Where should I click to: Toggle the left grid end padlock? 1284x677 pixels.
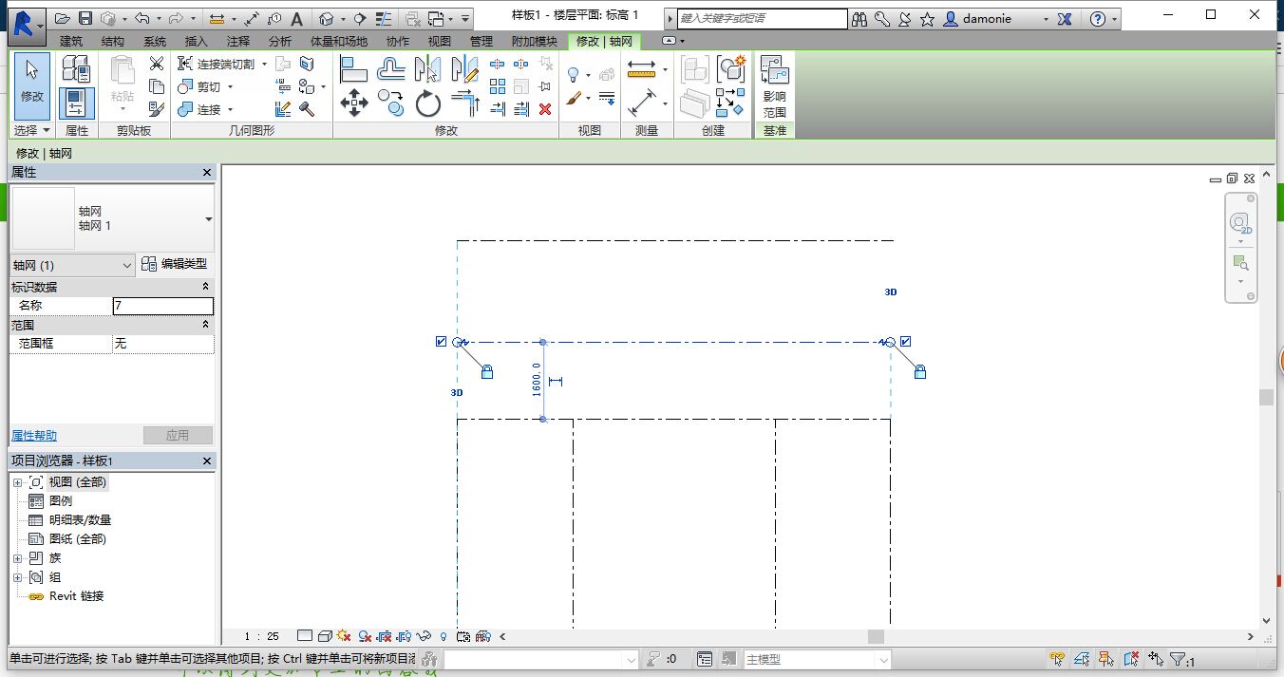pos(487,372)
